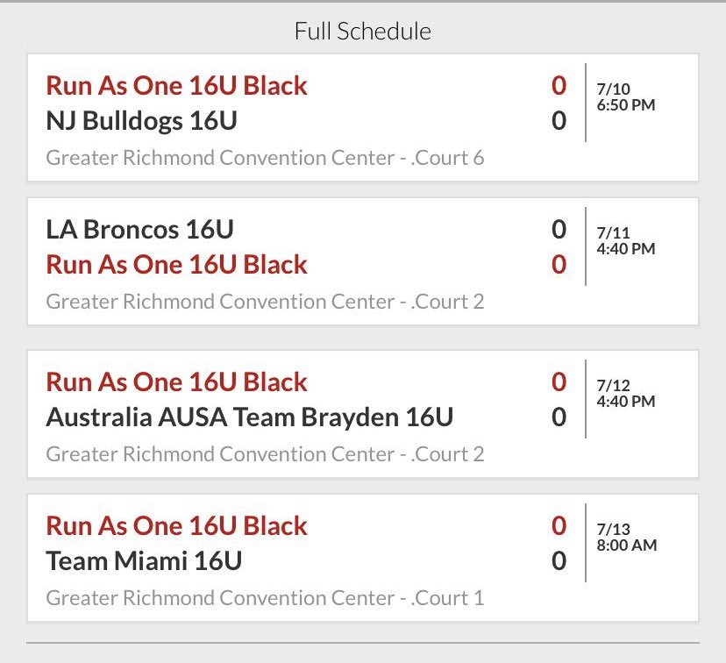This screenshot has height=663, width=726.
Task: Click Run As One 16U Black in 7/11 game
Action: click(x=176, y=265)
